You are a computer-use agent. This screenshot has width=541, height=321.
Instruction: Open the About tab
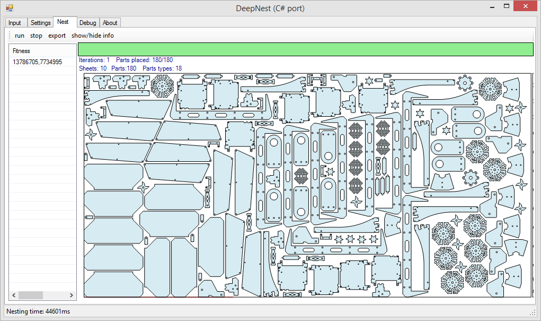point(110,23)
